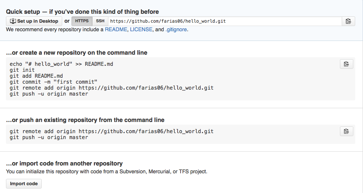
Task: Copy the new repository commands block
Action: 346,64
